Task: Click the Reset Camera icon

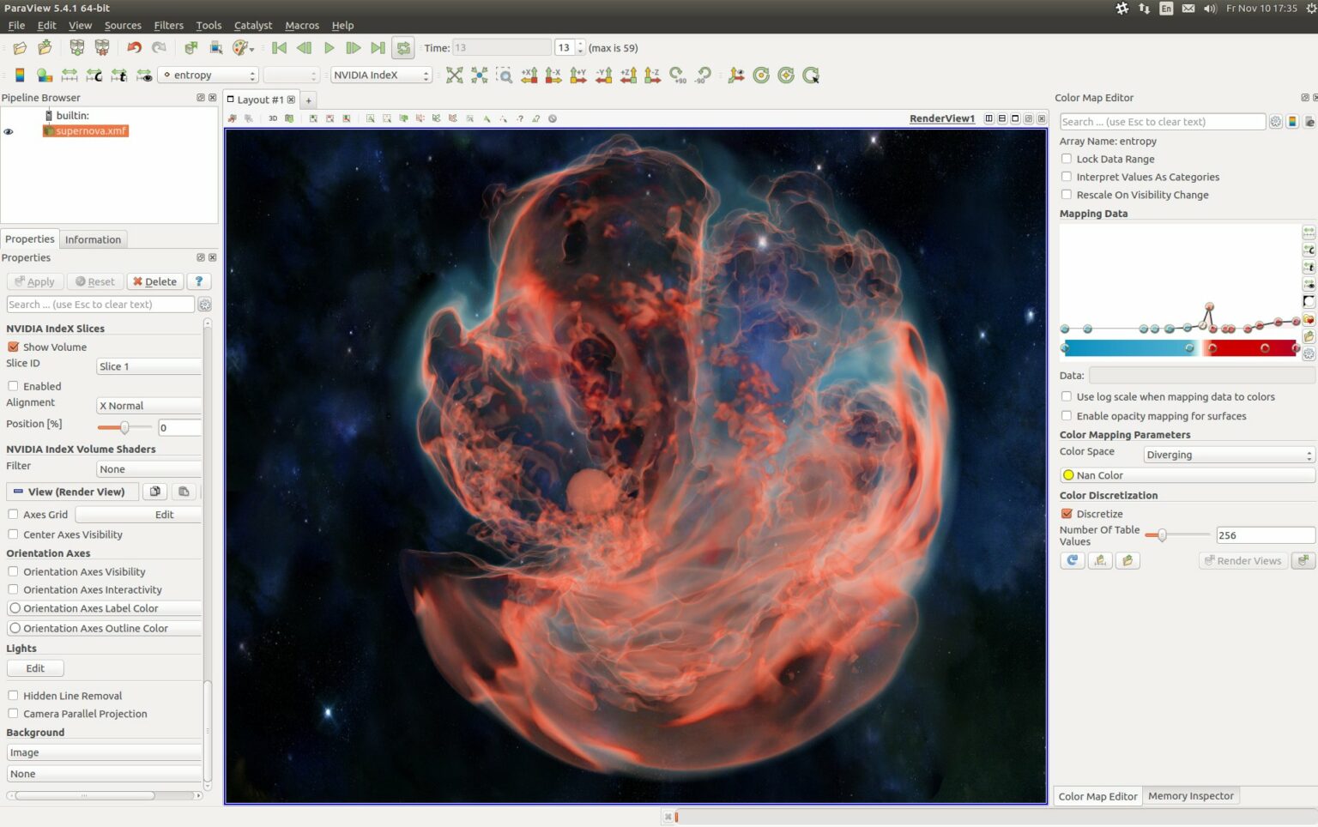Action: click(454, 75)
